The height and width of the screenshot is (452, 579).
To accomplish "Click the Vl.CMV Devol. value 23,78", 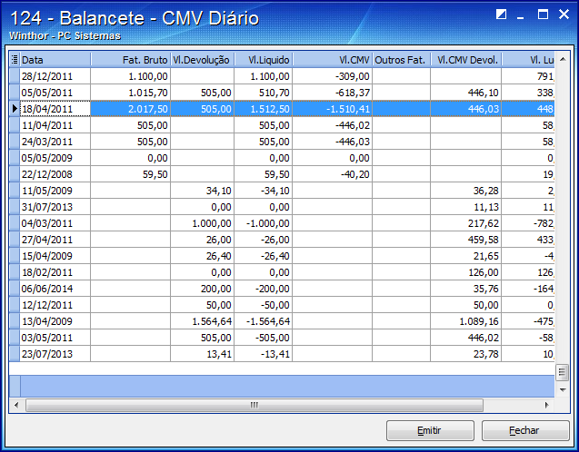I will coord(486,354).
